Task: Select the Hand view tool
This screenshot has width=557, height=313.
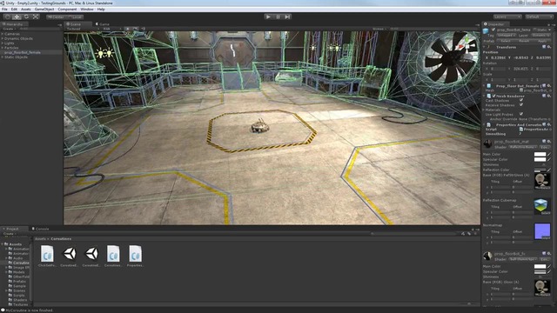Action: 8,17
